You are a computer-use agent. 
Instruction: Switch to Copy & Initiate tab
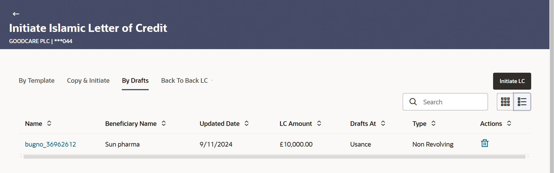[88, 81]
